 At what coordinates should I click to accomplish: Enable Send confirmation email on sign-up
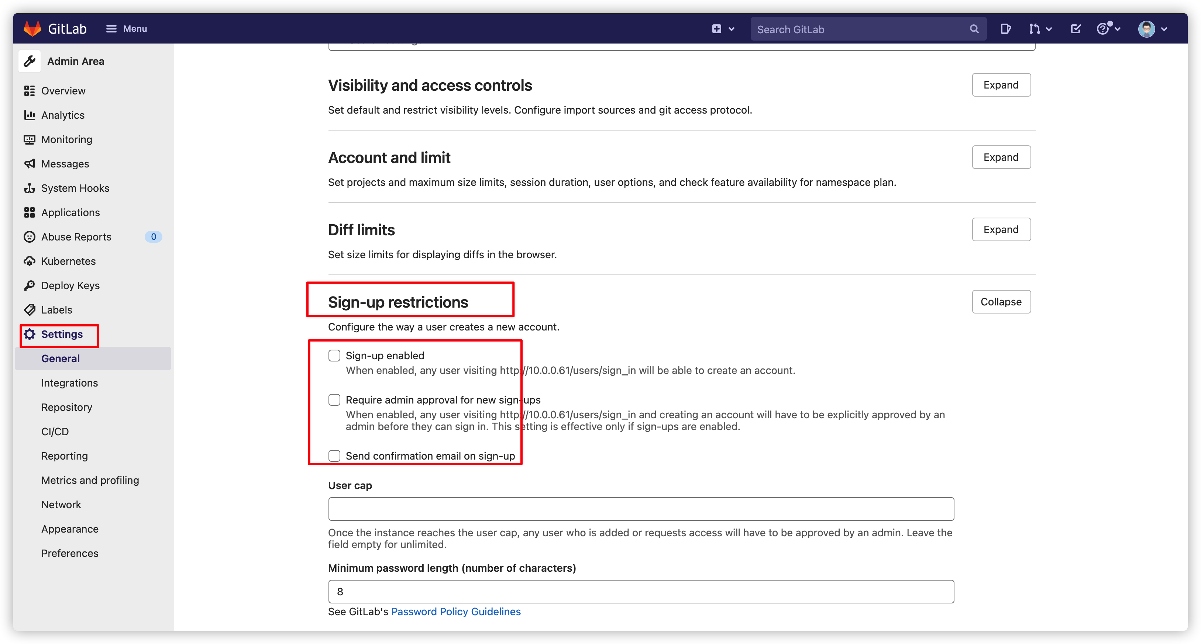pyautogui.click(x=334, y=456)
